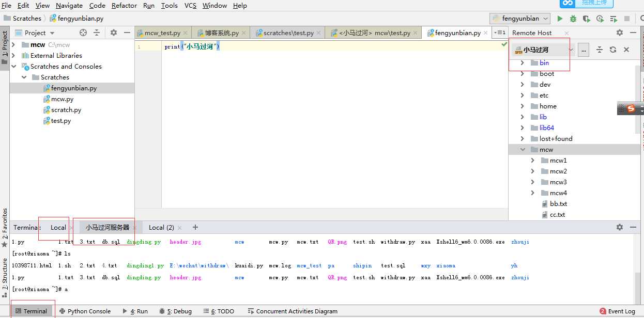Toggle the 4: Run tool window
Image resolution: width=644 pixels, height=318 pixels.
pos(135,311)
